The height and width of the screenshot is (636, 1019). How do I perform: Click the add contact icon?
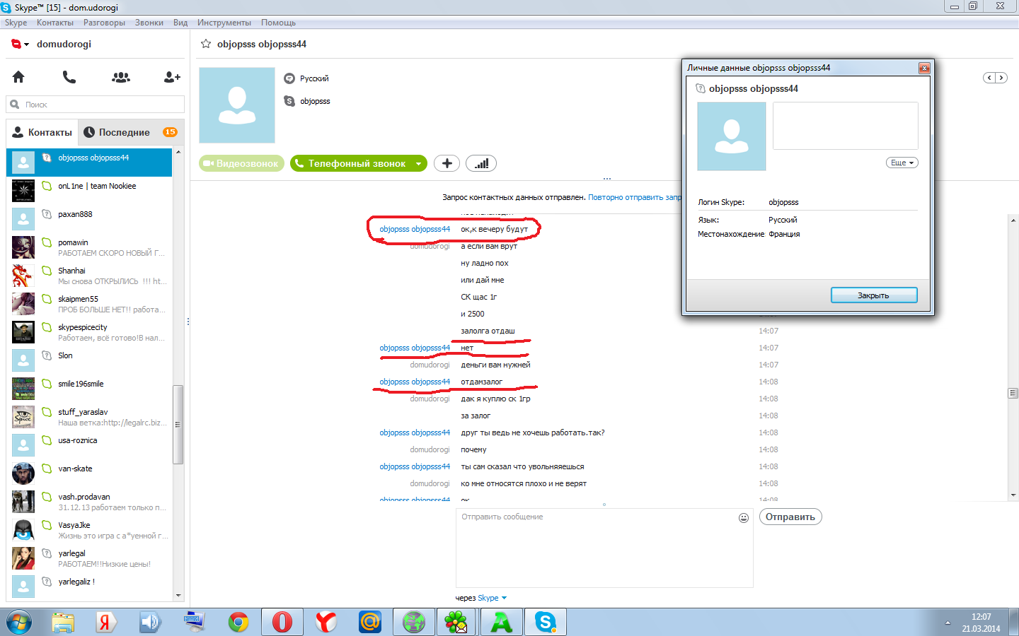pos(172,77)
